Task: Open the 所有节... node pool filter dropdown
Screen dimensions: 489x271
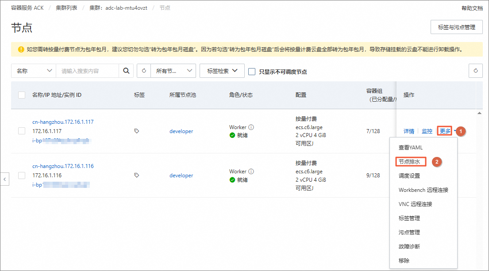Action: coord(173,71)
